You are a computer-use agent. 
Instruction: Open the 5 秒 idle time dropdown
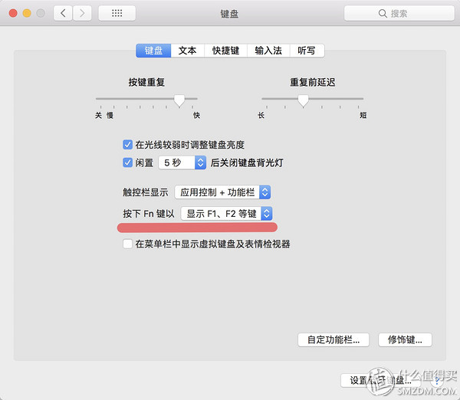[x=182, y=162]
